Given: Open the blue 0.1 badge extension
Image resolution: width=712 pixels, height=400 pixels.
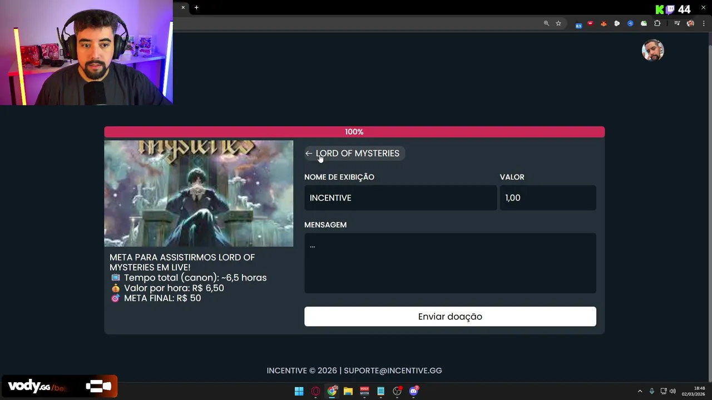Looking at the screenshot, I should [578, 24].
